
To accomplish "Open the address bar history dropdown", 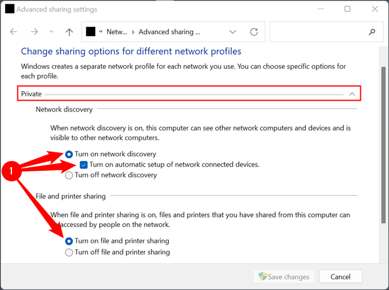I will (233, 32).
